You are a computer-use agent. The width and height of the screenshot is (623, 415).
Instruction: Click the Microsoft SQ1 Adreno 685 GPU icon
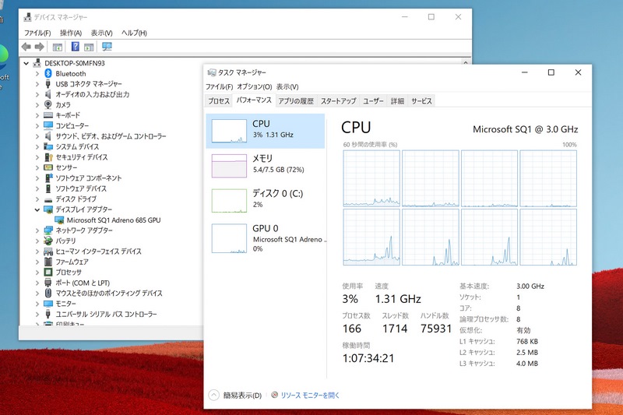point(59,220)
